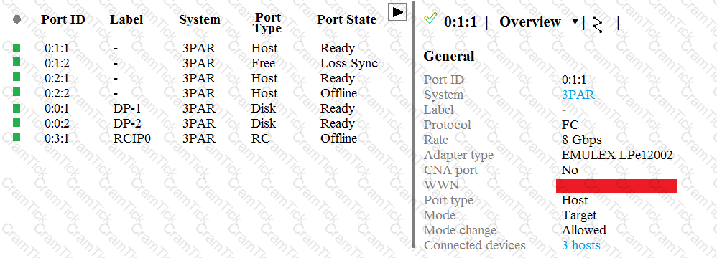Sort by the Port State column header

(346, 19)
